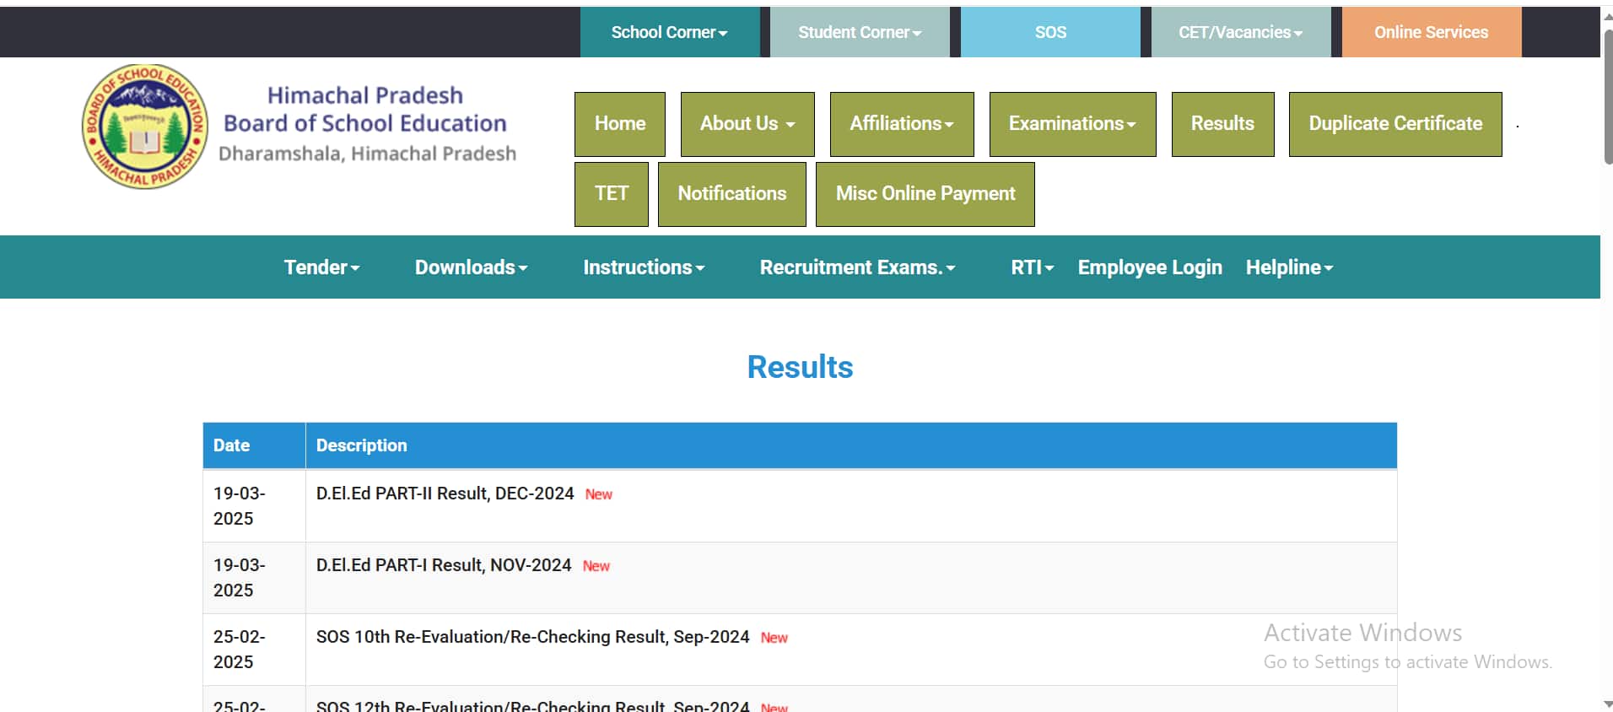Viewport: 1613px width, 712px height.
Task: Click the Results page heading
Action: click(x=800, y=367)
